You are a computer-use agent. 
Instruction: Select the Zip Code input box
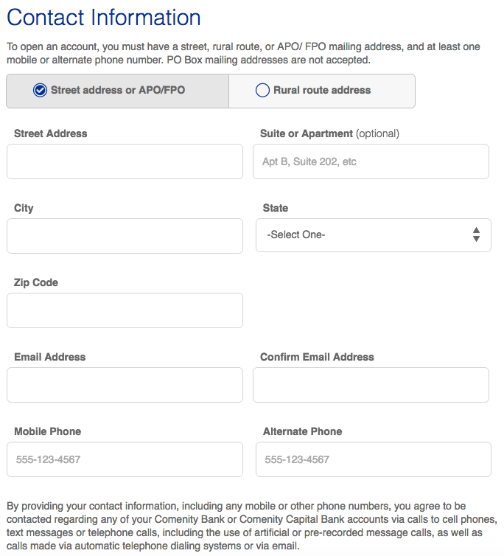click(x=125, y=310)
